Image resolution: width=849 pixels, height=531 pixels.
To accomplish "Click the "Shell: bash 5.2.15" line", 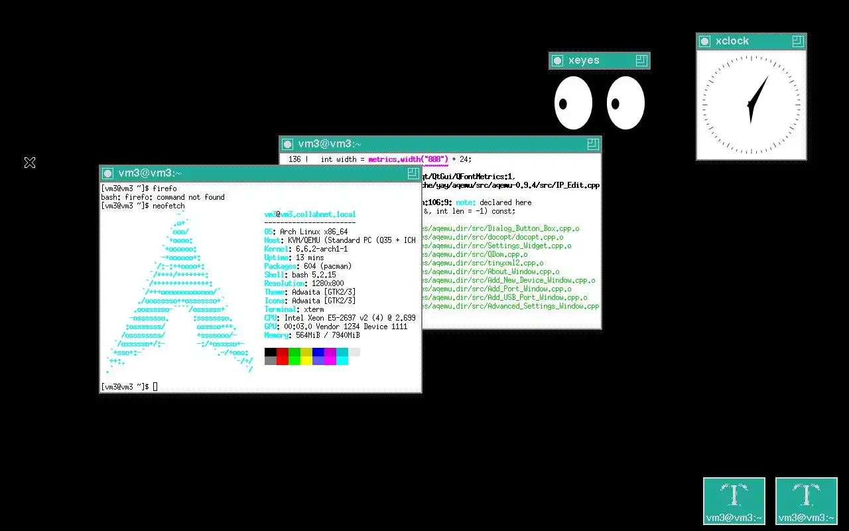I will [300, 275].
